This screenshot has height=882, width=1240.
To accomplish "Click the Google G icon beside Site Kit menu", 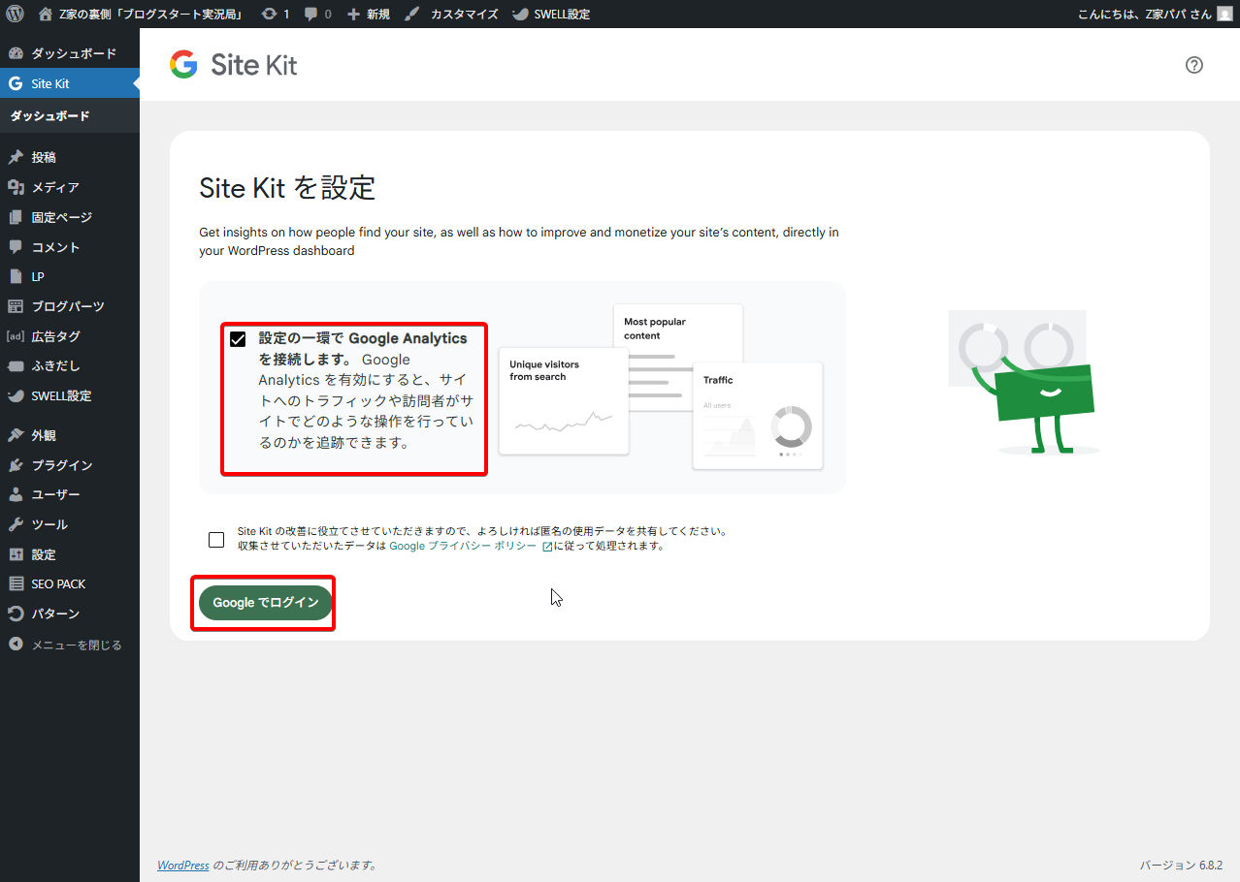I will pos(16,83).
